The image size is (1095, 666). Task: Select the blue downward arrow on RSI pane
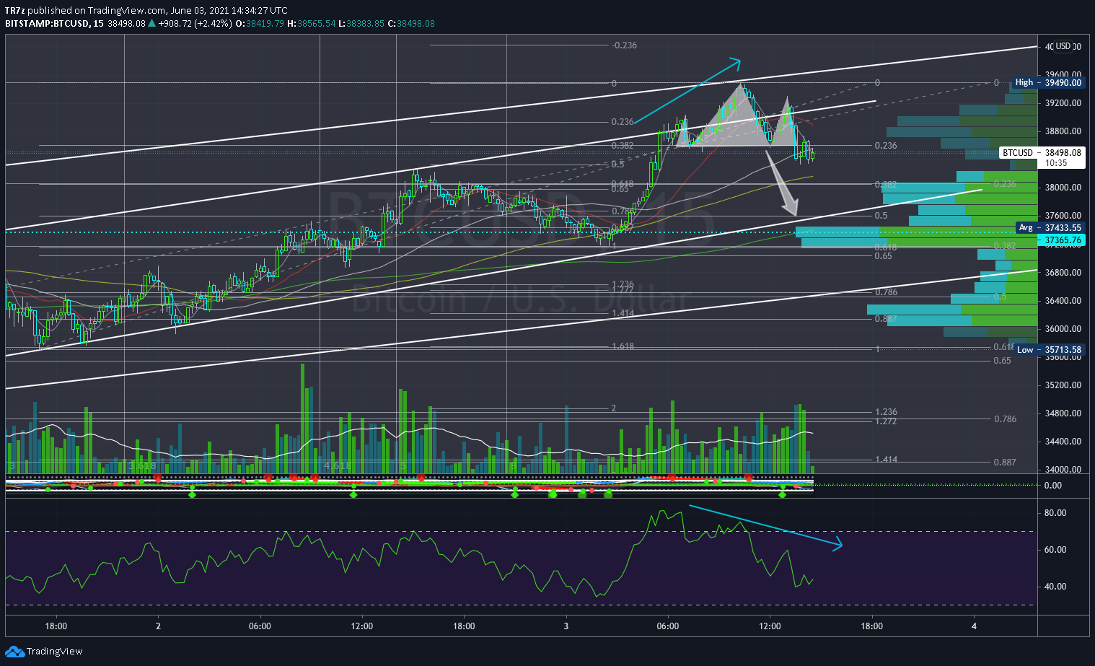[x=765, y=528]
